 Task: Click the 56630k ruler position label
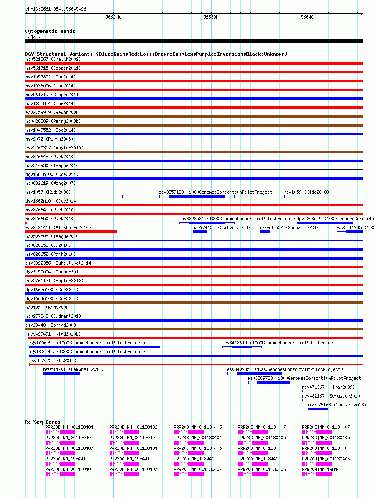click(211, 17)
